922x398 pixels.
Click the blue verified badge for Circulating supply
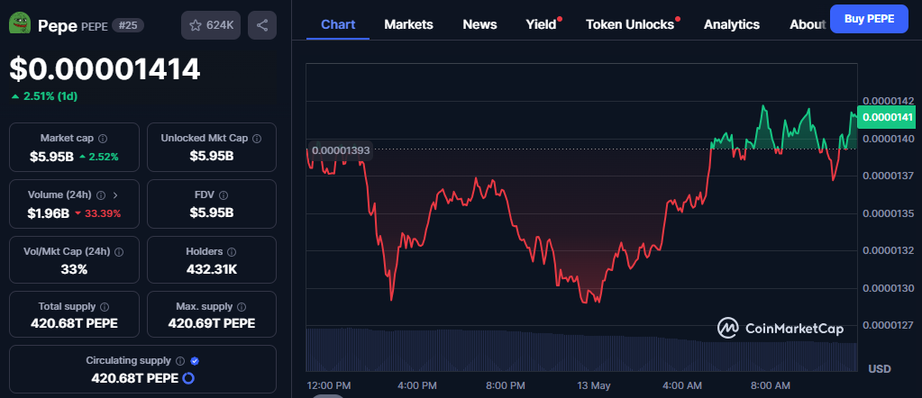(195, 361)
